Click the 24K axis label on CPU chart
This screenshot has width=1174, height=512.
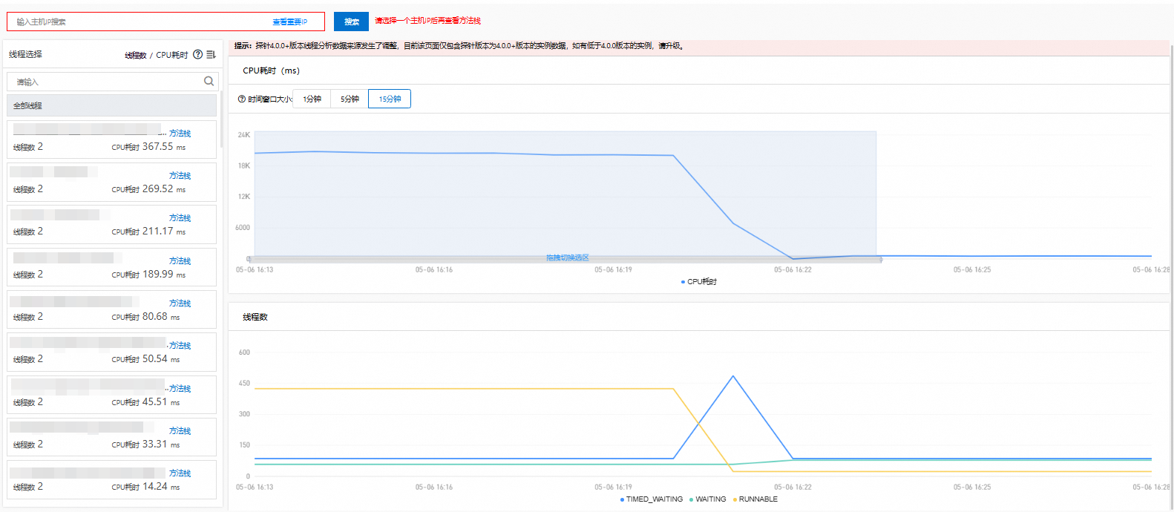(244, 135)
